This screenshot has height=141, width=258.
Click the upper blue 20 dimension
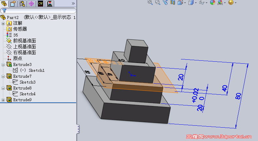tap(181, 77)
